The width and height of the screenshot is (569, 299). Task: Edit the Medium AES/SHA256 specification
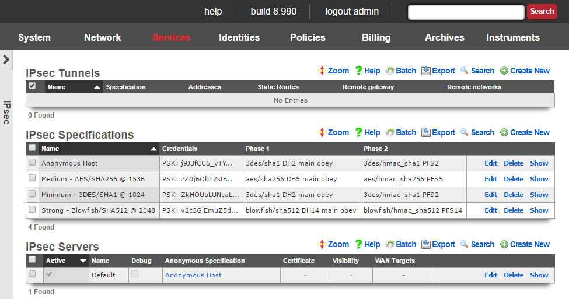tap(490, 179)
